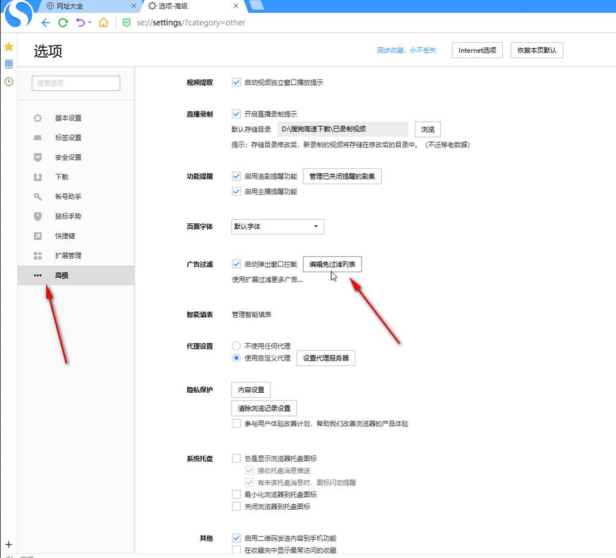Click the arrow icon beside 快捷键
Viewport: 616px width, 558px height.
38,236
